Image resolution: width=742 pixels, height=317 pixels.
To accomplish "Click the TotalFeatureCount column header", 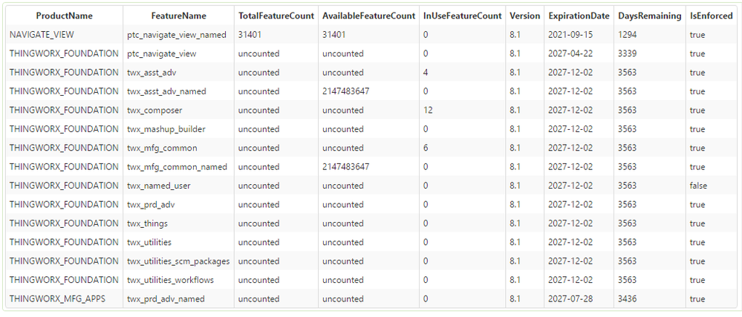I will tap(276, 16).
